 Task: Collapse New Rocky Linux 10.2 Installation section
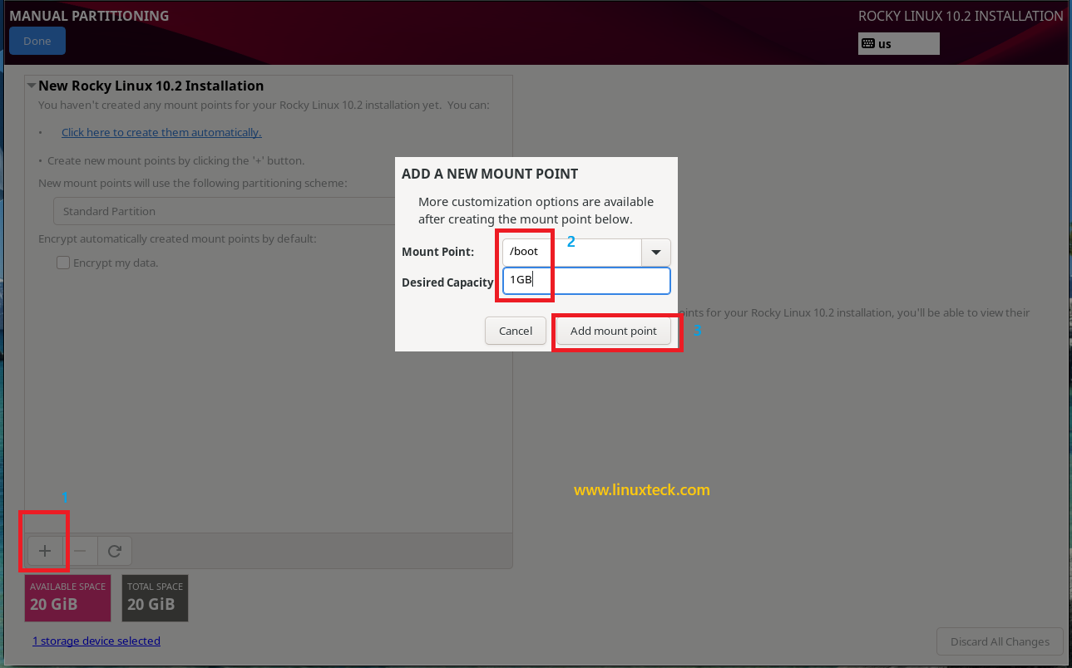point(32,86)
